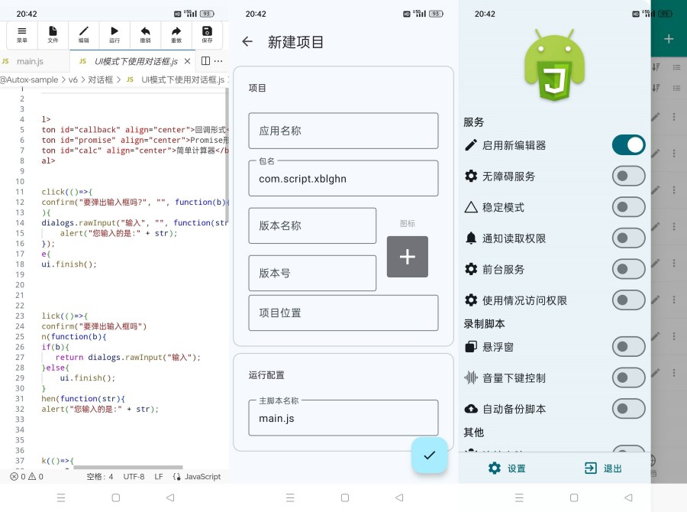The height and width of the screenshot is (512, 687).
Task: Toggle 音量下键控制 on
Action: tap(628, 378)
